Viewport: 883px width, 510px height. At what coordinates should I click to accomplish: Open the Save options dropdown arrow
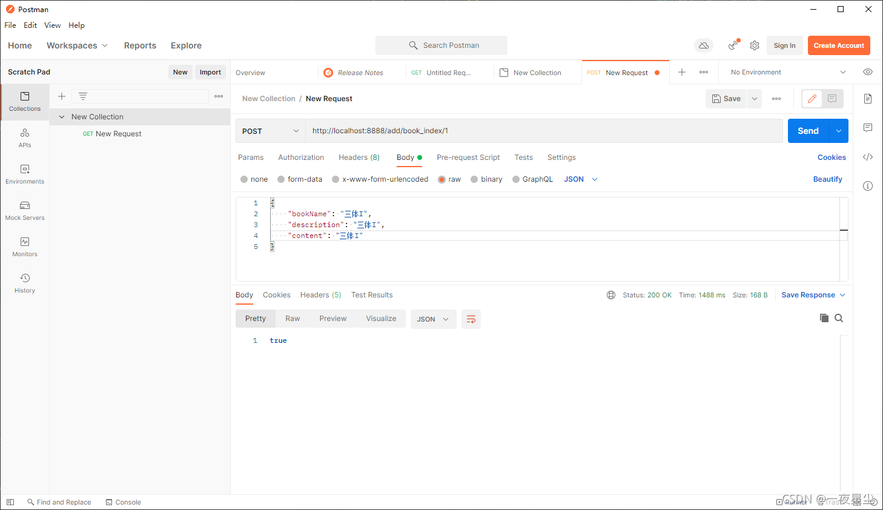tap(755, 99)
